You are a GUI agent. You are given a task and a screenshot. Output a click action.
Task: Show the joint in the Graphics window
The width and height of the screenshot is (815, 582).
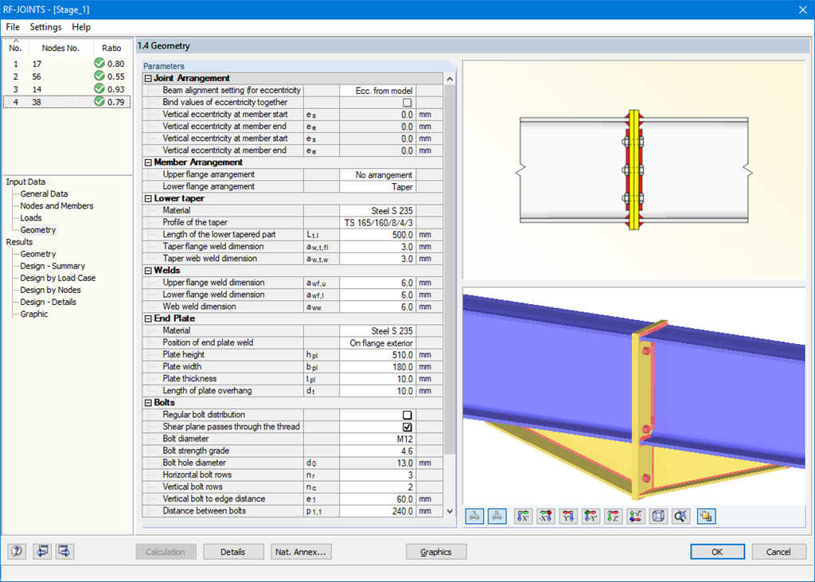click(436, 551)
